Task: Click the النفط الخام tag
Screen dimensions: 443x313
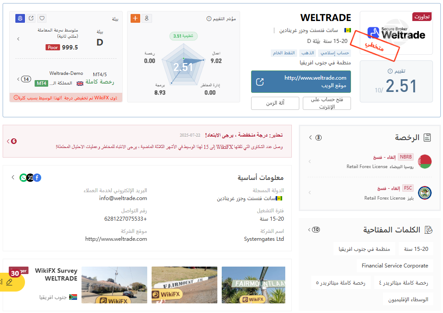Action: [x=284, y=53]
